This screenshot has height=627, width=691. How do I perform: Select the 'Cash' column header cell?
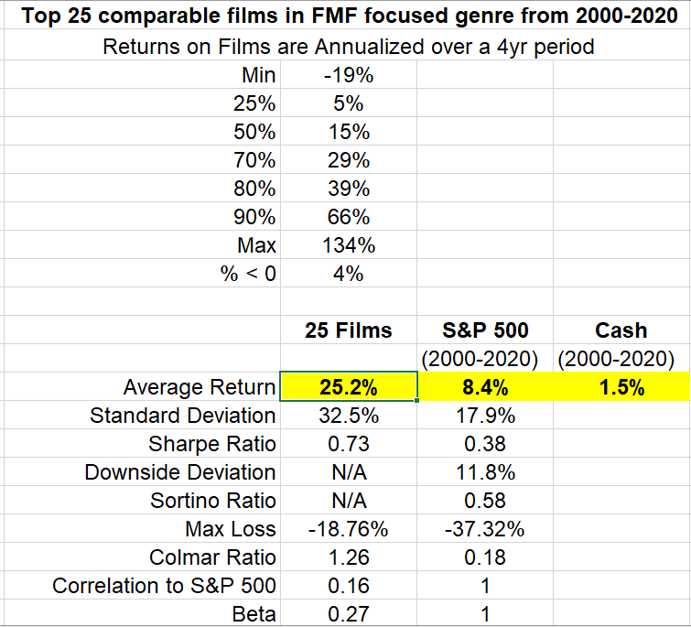(x=621, y=330)
